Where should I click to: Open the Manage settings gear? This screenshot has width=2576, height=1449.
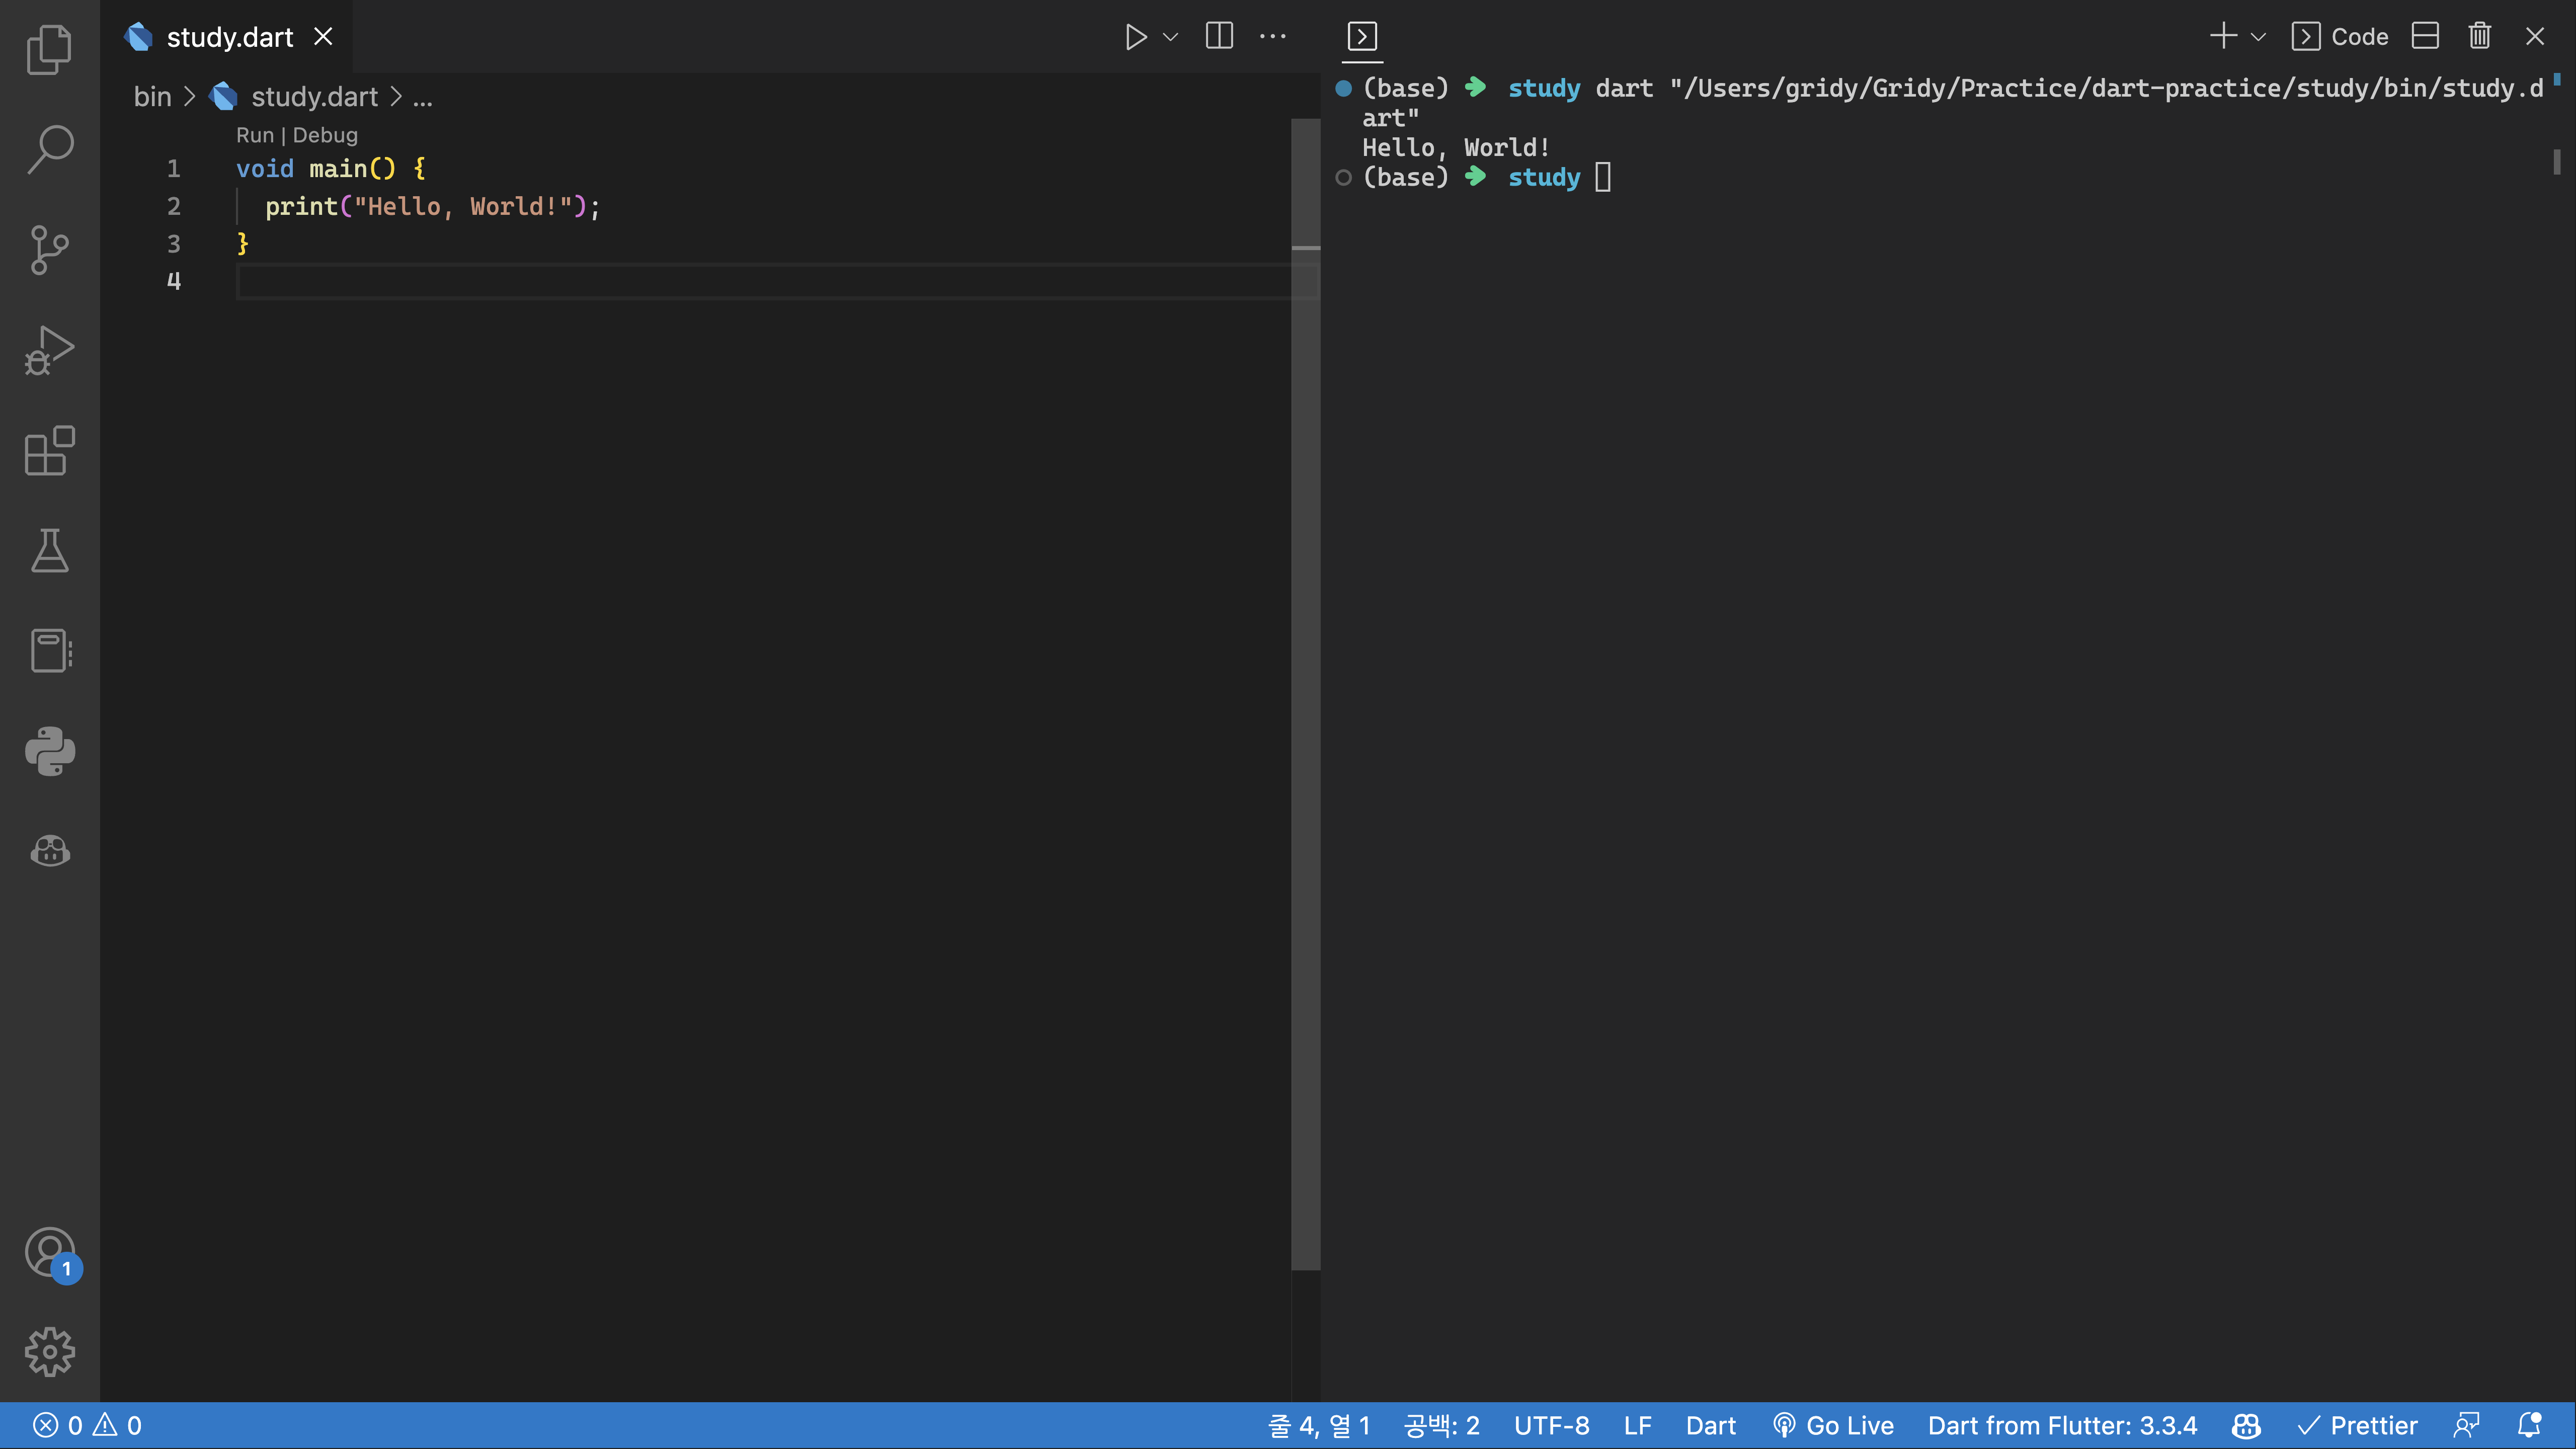tap(49, 1352)
